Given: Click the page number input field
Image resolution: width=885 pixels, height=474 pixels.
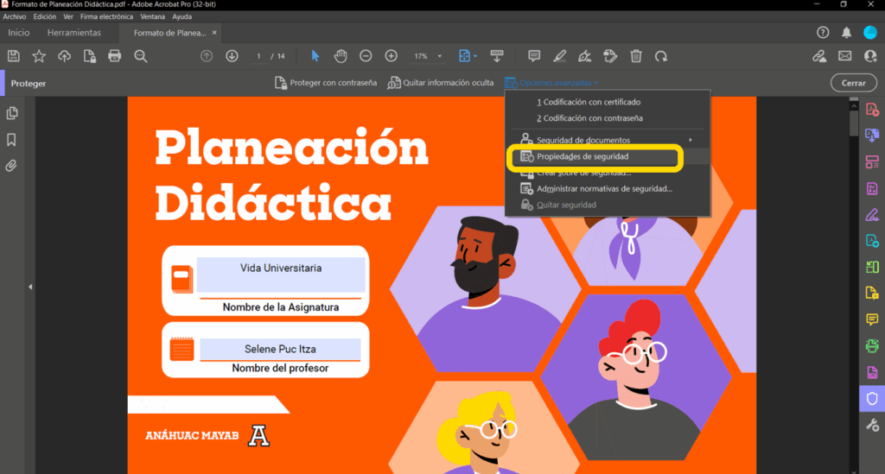Looking at the screenshot, I should [258, 56].
